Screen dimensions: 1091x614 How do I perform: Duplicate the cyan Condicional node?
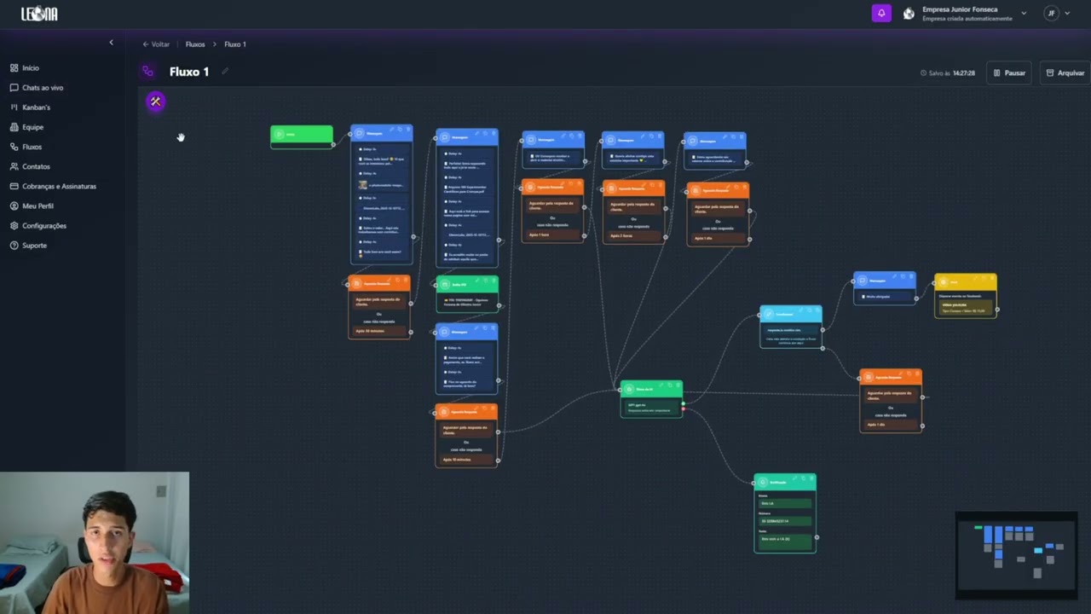coord(809,310)
